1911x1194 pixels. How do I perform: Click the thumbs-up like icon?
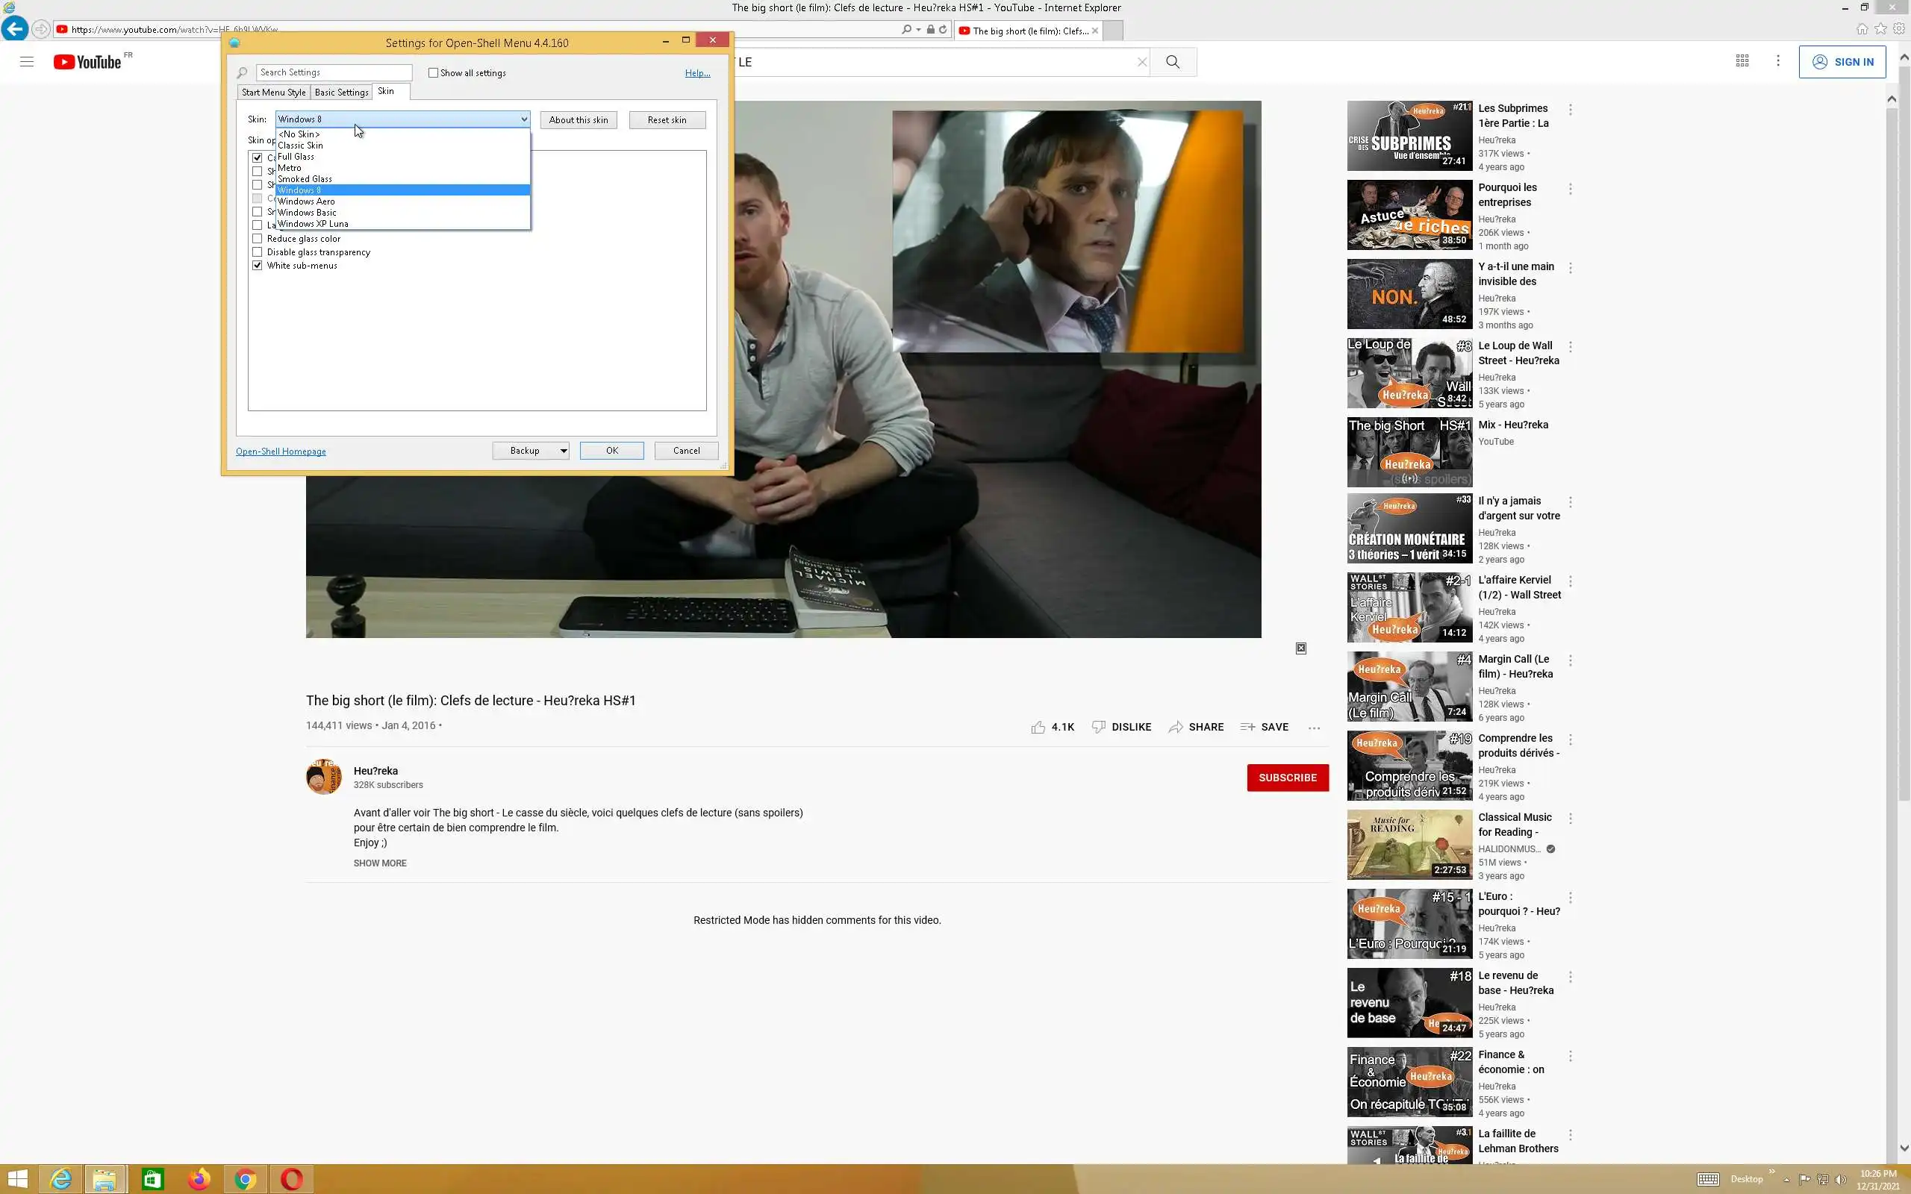pos(1038,728)
